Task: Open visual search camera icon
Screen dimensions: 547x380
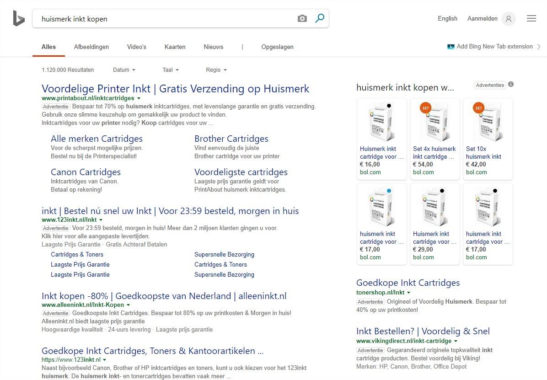Action: pos(302,19)
